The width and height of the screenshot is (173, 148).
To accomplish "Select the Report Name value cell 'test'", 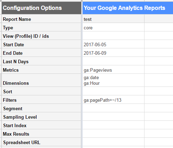I will click(113, 19).
